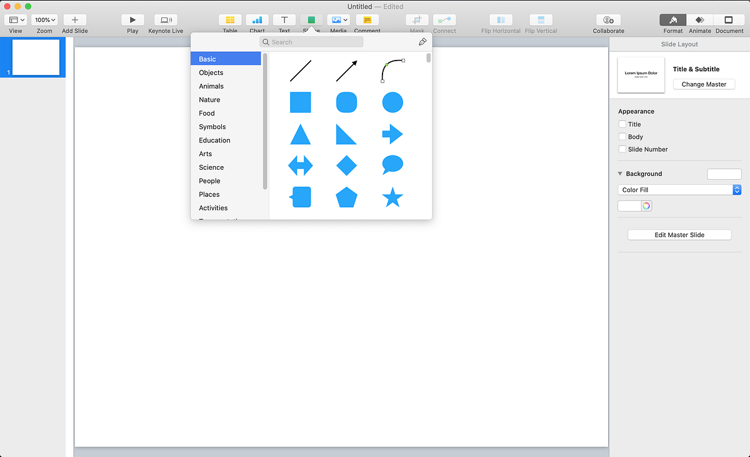Click the shape Search field
The height and width of the screenshot is (457, 750).
[311, 42]
